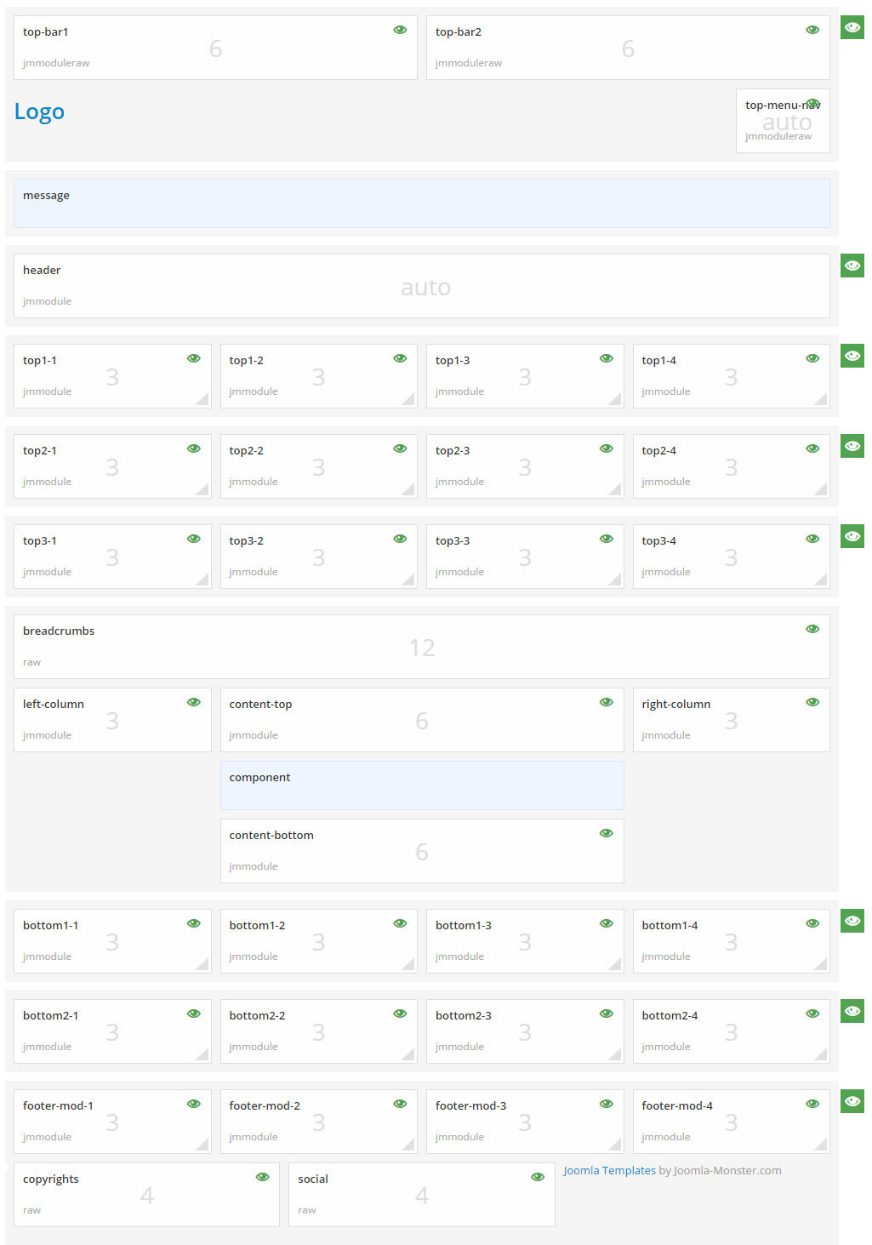
Task: Toggle the content-top module eye icon
Action: coord(606,701)
